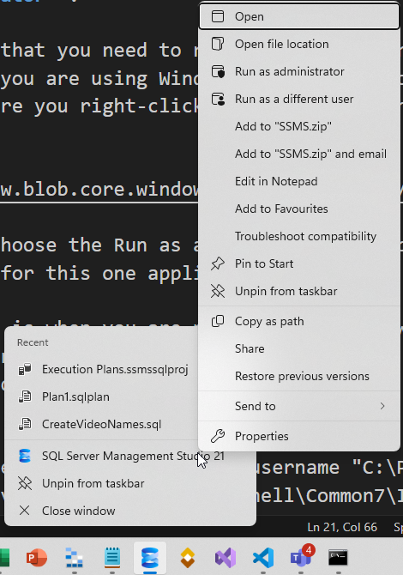This screenshot has height=575, width=403.
Task: Open PowerPoint from the taskbar
Action: click(x=37, y=558)
